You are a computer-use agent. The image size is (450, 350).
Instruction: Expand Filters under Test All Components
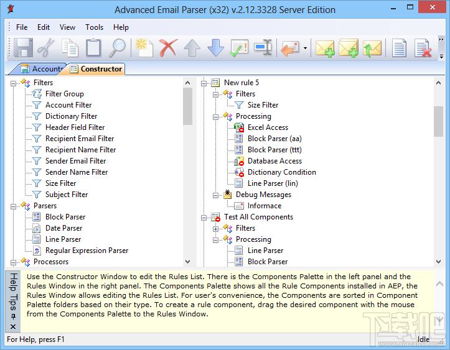click(x=215, y=229)
